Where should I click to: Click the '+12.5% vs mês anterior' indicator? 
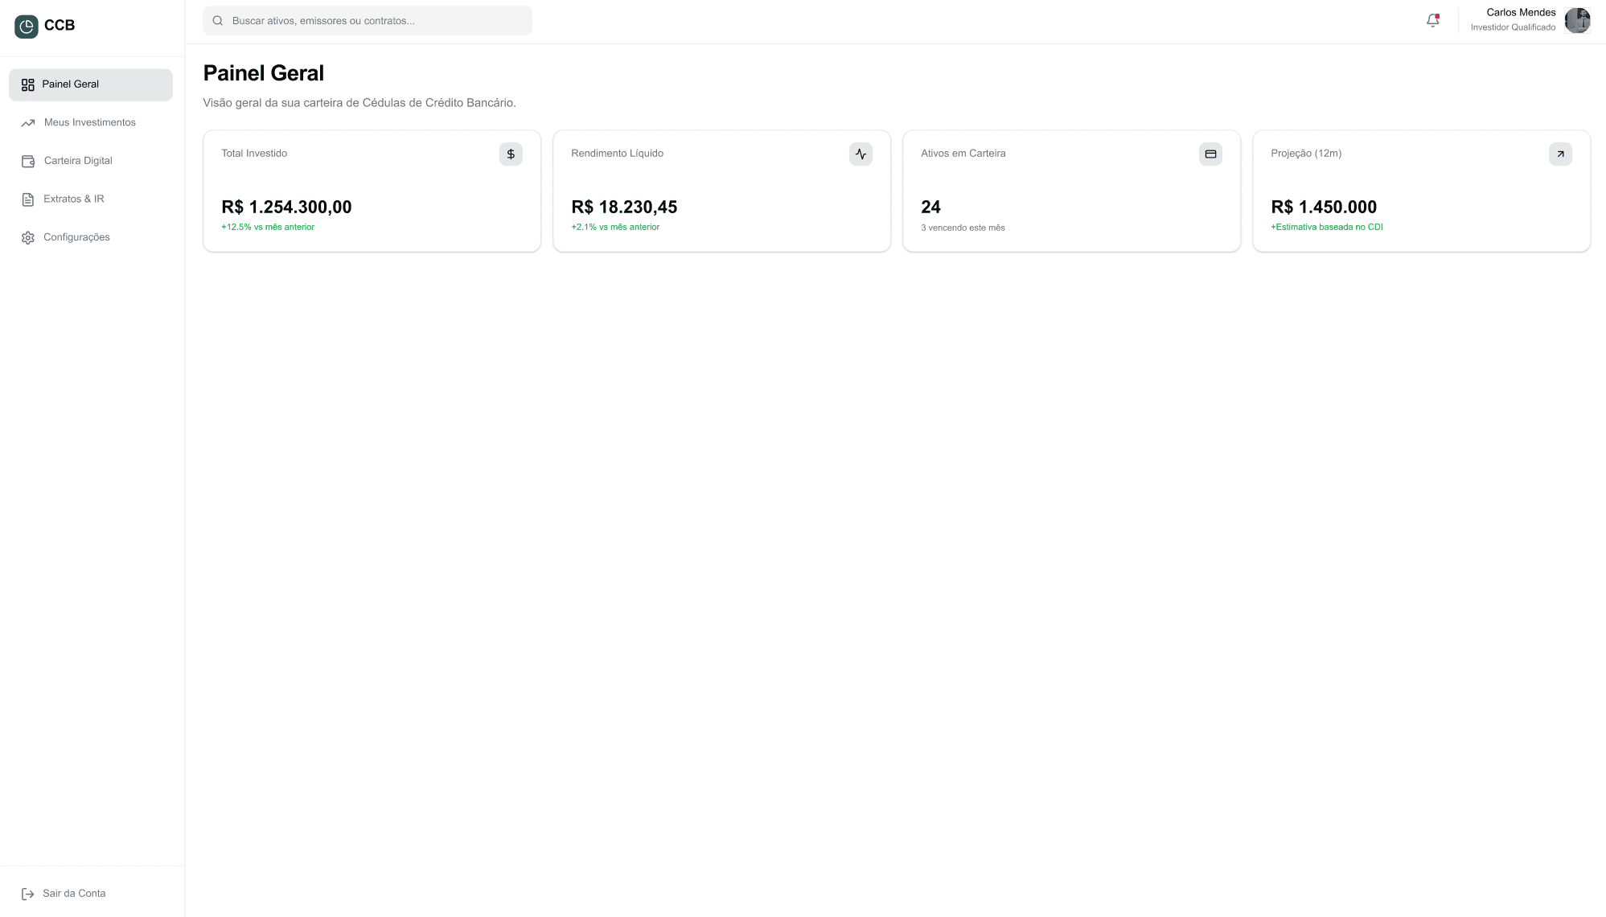269,227
